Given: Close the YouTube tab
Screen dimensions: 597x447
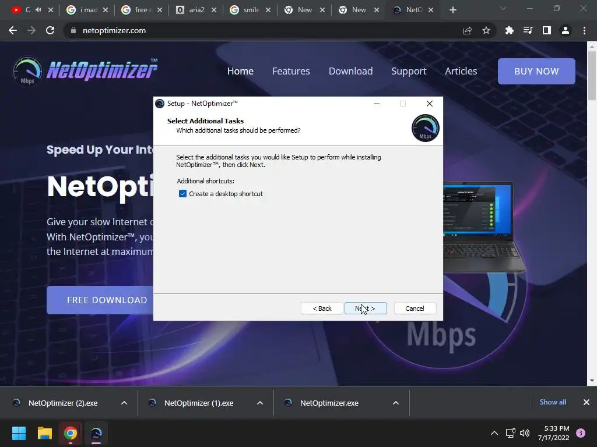Looking at the screenshot, I should coord(51,10).
